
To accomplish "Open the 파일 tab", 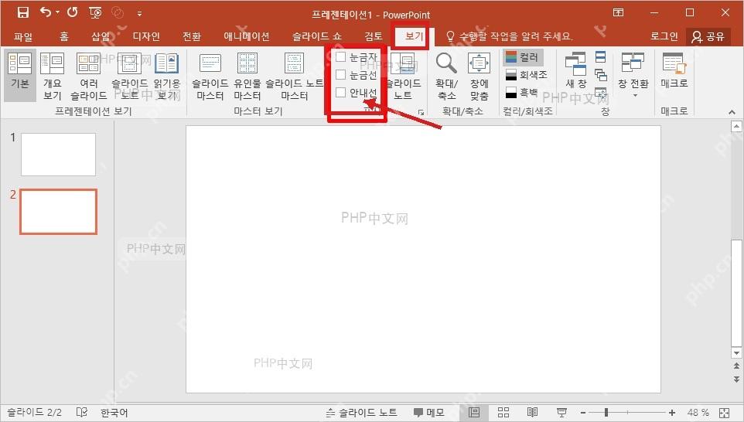I will 22,36.
